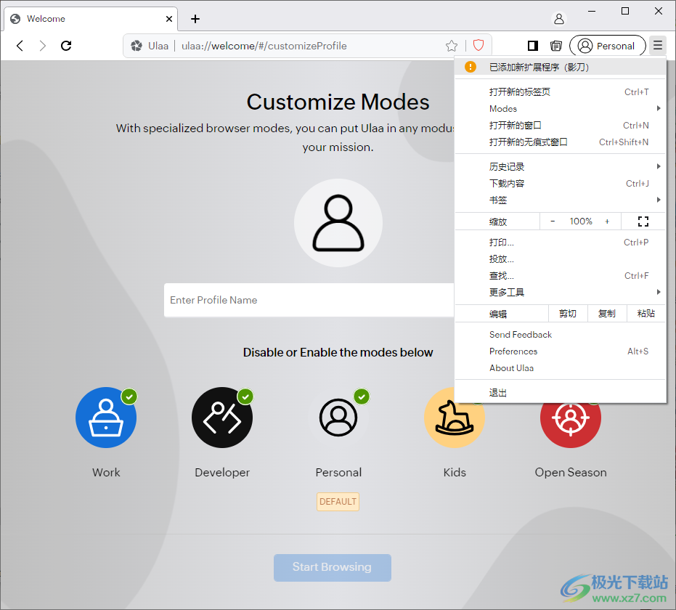Open About Ulaa
This screenshot has width=676, height=610.
(560, 368)
